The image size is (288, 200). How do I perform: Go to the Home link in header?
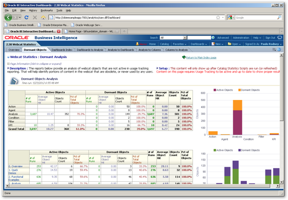152,44
